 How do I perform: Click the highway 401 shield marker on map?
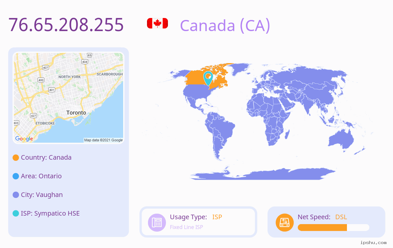[52, 90]
